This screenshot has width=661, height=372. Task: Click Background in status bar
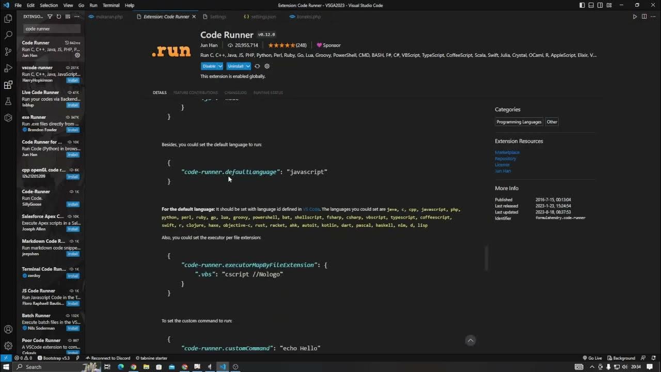(x=621, y=358)
